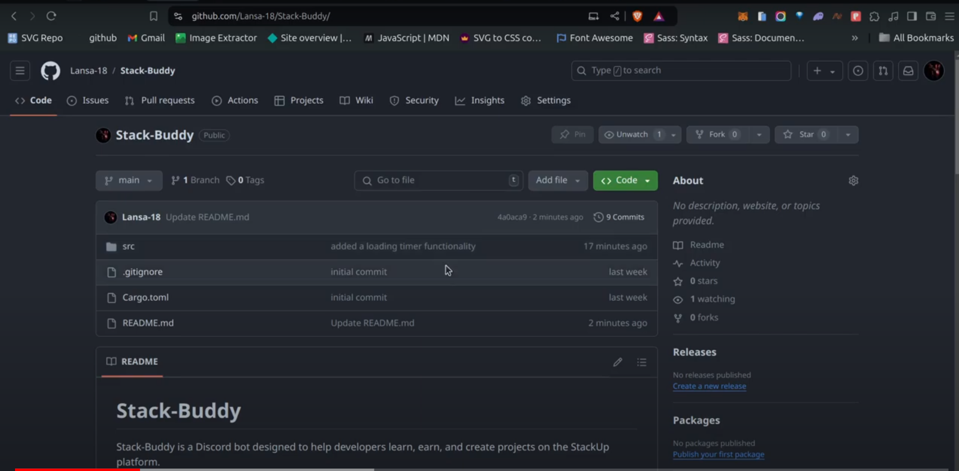The image size is (959, 471).
Task: View the 9 Commits history
Action: [619, 217]
